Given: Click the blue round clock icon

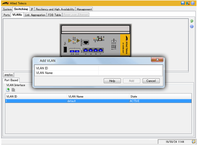Looking at the screenshot, I should click(x=192, y=26).
